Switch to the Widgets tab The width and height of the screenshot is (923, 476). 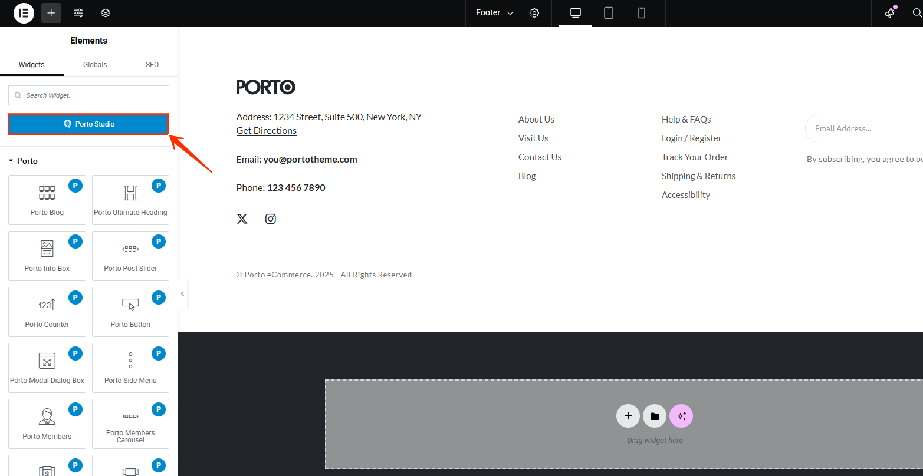tap(32, 65)
